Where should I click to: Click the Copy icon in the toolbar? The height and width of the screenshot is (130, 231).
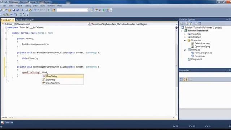coord(26,10)
